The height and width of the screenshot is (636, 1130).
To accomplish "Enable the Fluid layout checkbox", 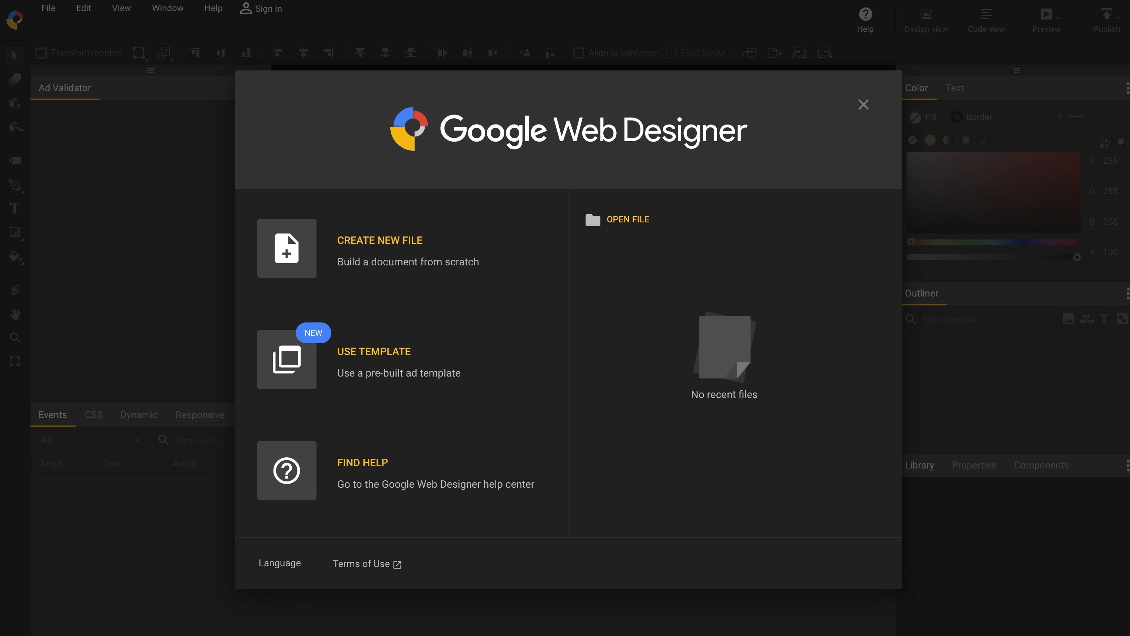I will tap(671, 53).
